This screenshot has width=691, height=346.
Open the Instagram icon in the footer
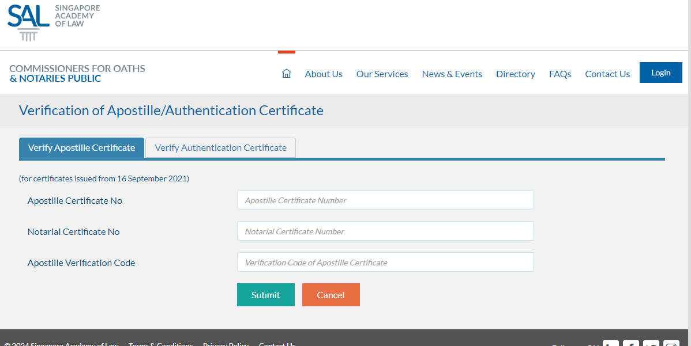(x=671, y=343)
